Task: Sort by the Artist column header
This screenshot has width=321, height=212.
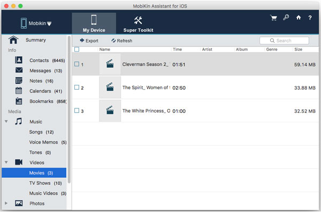Action: click(x=207, y=49)
